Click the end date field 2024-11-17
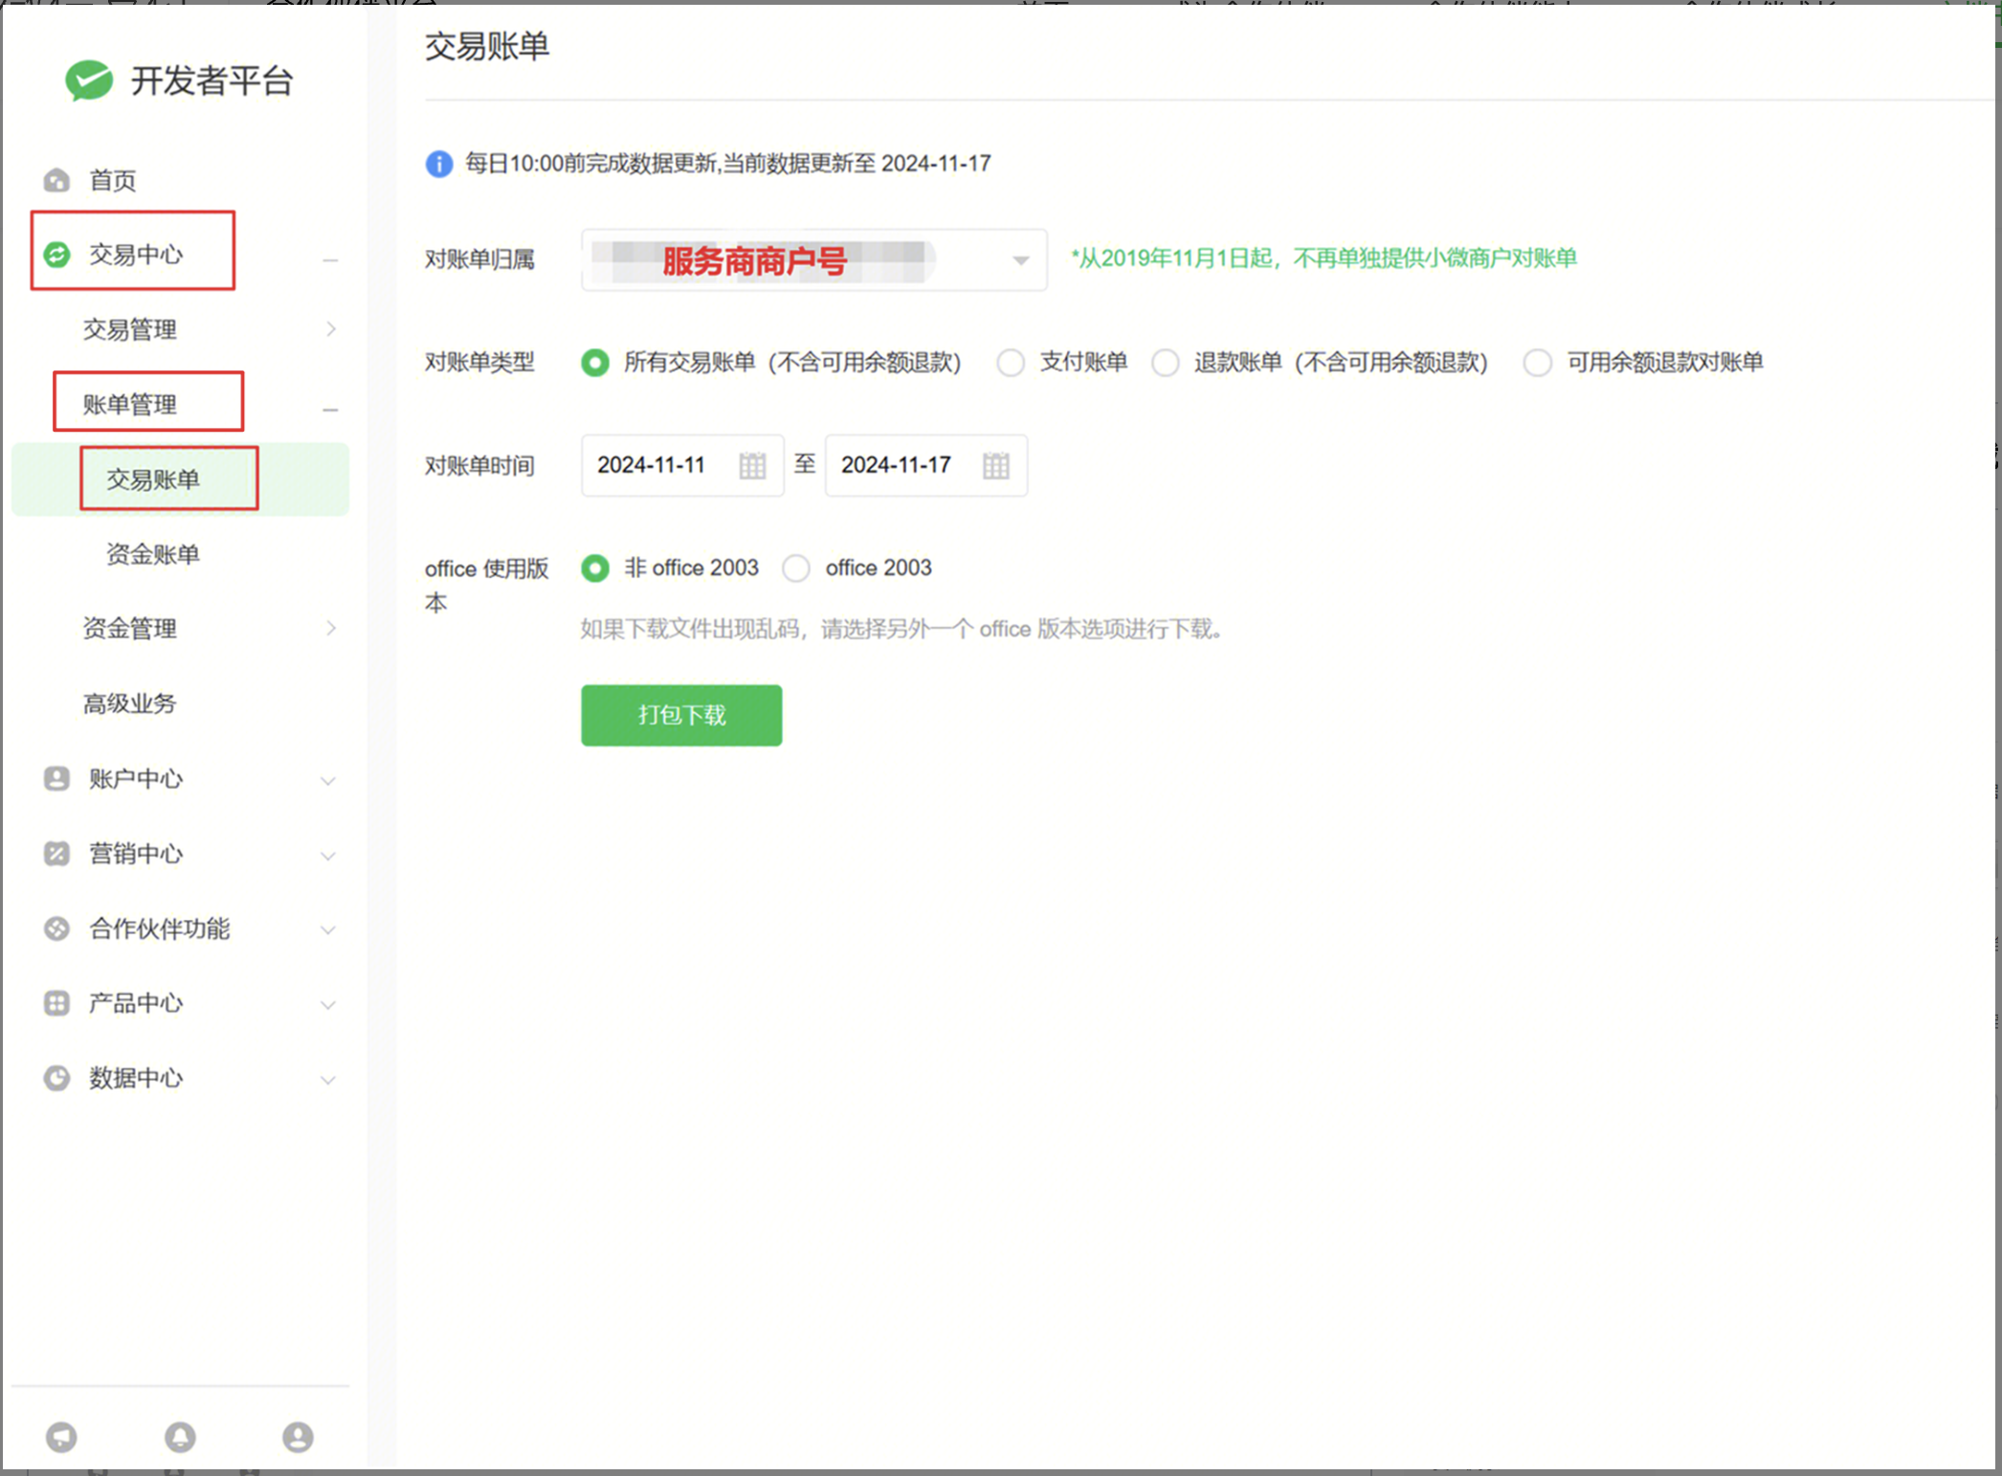Viewport: 2002px width, 1476px height. tap(896, 465)
